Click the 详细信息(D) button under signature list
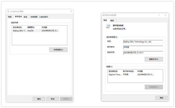 [x=58, y=50]
